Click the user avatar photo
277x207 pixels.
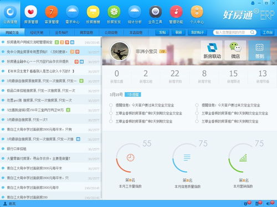tap(120, 51)
